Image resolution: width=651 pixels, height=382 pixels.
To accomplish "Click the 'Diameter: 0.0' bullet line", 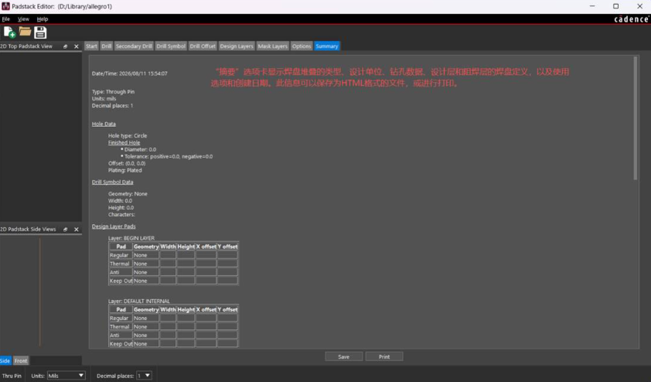I will click(138, 149).
